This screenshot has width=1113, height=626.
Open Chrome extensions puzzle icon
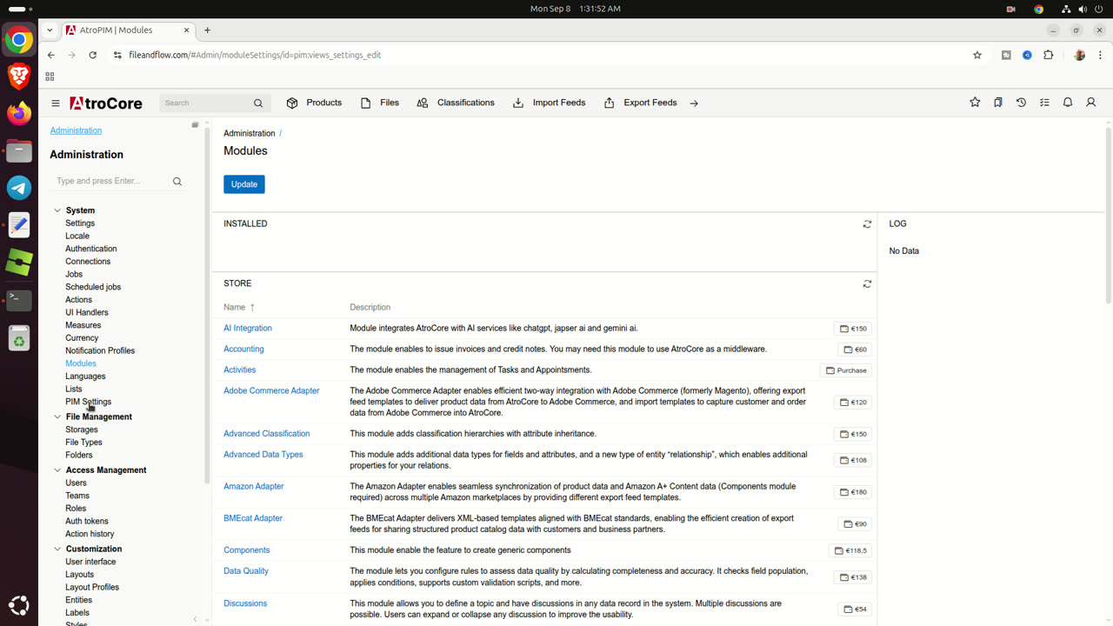tap(1048, 55)
